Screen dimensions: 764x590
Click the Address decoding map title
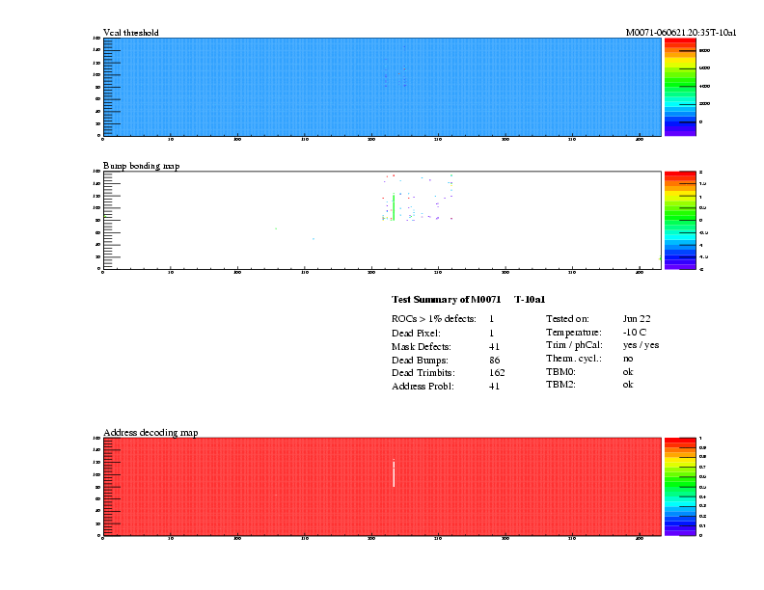(x=150, y=433)
